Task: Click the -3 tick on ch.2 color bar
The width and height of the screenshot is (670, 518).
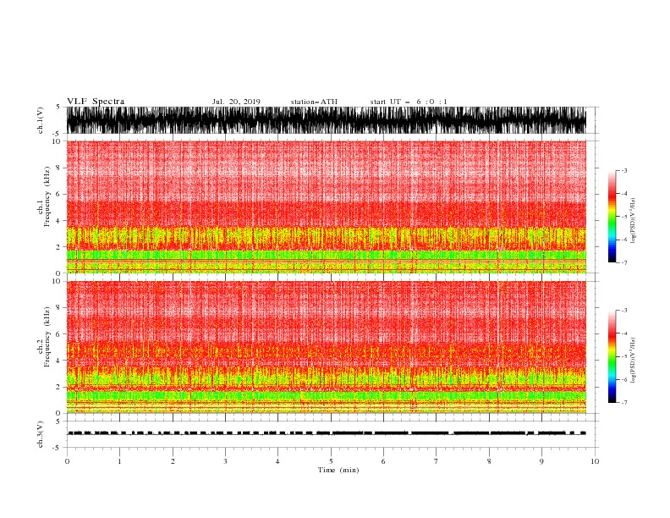Action: [x=623, y=311]
